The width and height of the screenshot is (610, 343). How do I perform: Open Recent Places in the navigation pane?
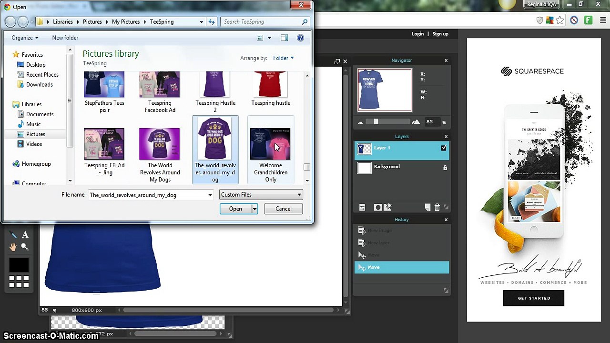42,75
